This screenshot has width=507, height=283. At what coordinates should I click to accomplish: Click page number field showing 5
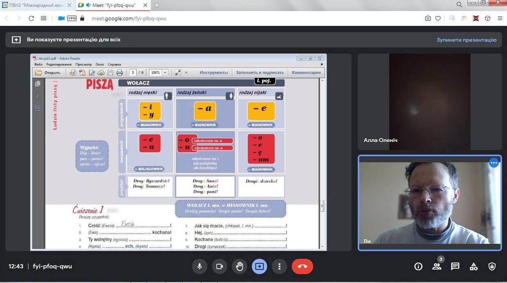pos(133,72)
